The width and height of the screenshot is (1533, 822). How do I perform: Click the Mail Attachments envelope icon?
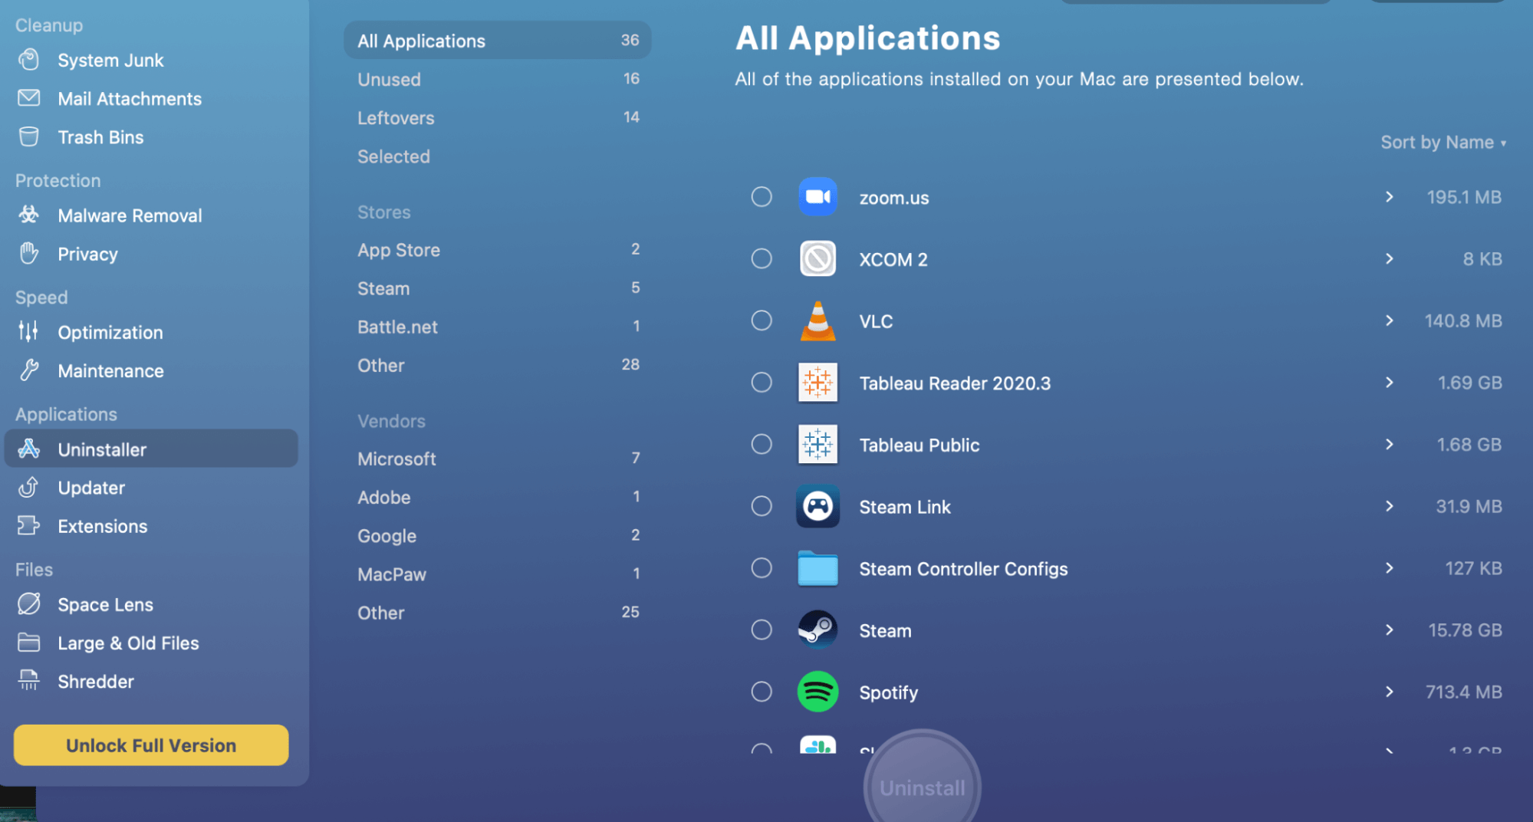coord(29,98)
